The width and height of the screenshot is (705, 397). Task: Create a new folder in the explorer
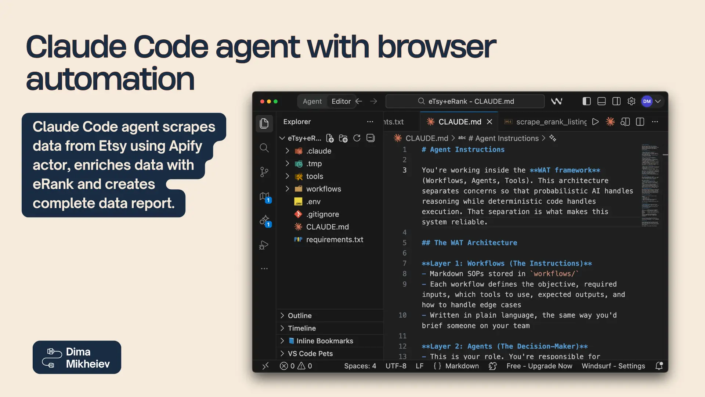tap(343, 138)
